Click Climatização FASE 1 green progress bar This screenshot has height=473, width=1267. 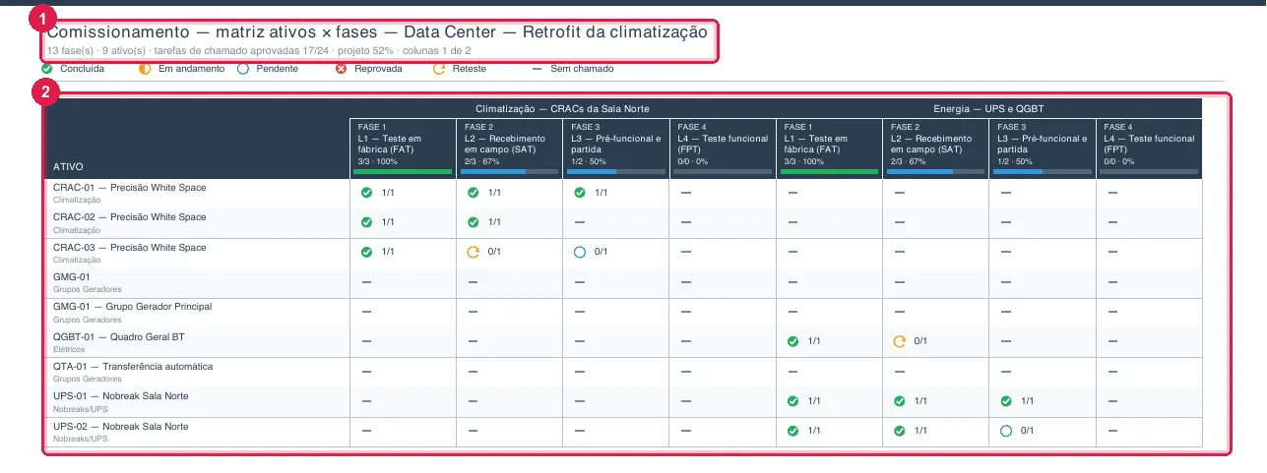[403, 171]
